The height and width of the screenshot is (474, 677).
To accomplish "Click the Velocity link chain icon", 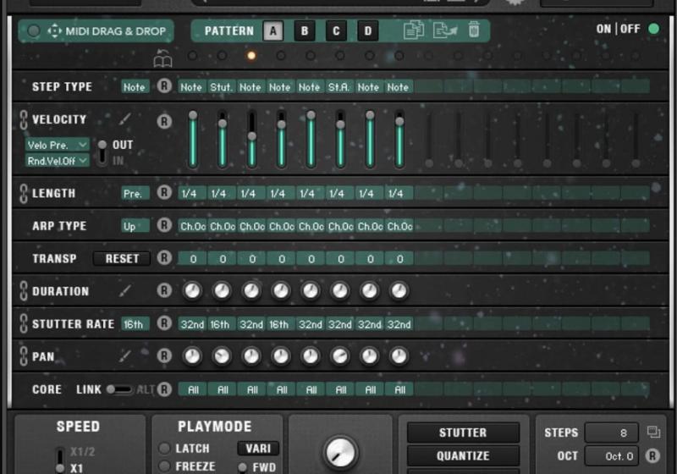I will pyautogui.click(x=24, y=119).
